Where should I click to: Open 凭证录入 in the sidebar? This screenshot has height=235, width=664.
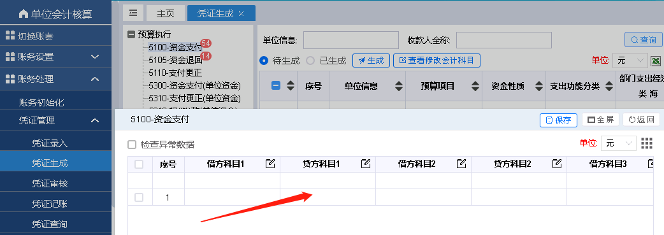(50, 143)
